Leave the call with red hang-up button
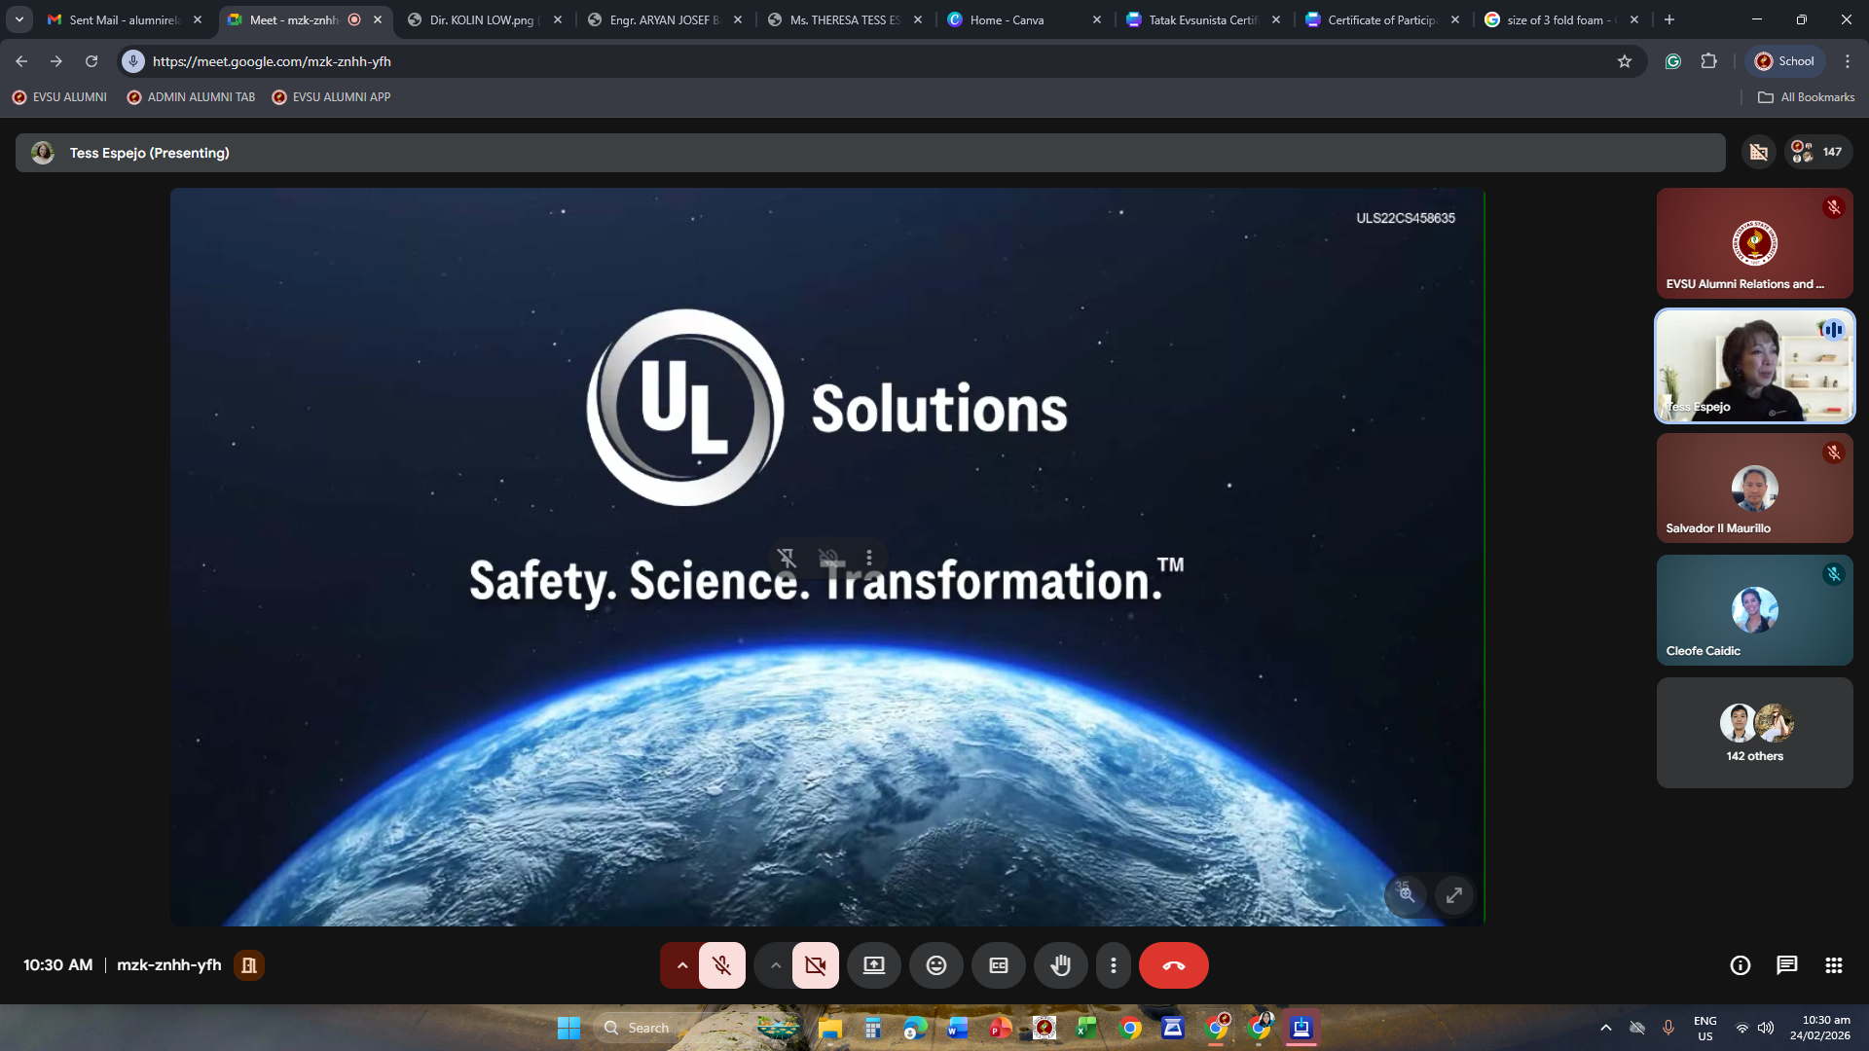 point(1173,965)
